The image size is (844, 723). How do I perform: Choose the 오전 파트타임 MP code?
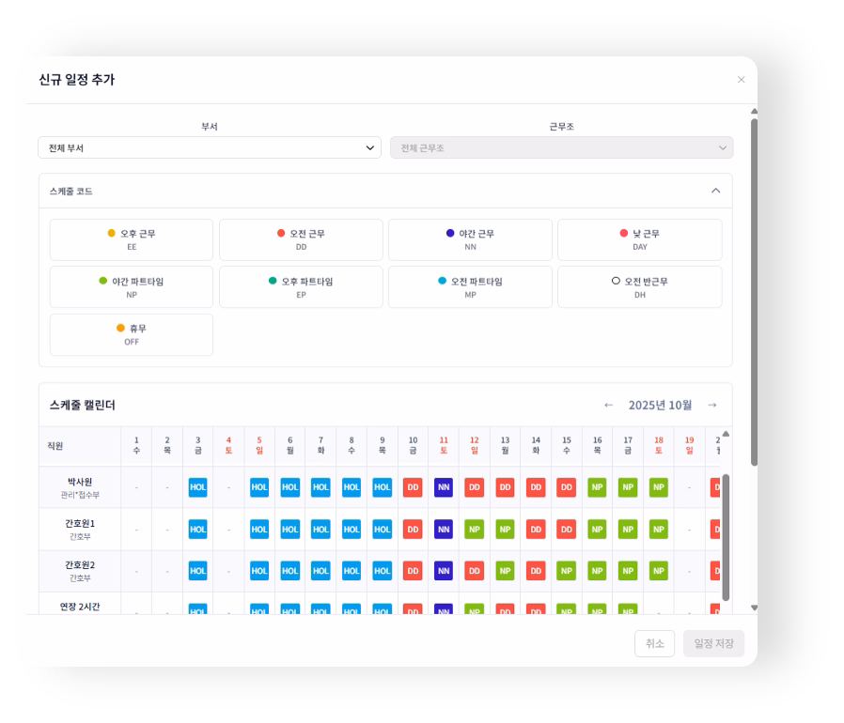pos(470,286)
